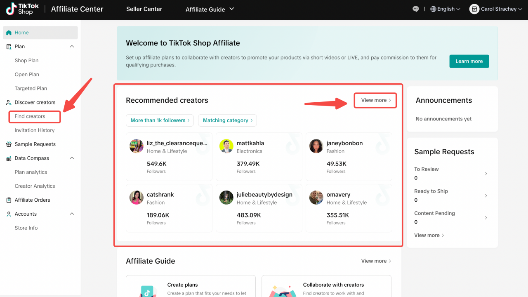Open juliebeautybydesign's profile picture
The width and height of the screenshot is (528, 297).
click(x=226, y=198)
